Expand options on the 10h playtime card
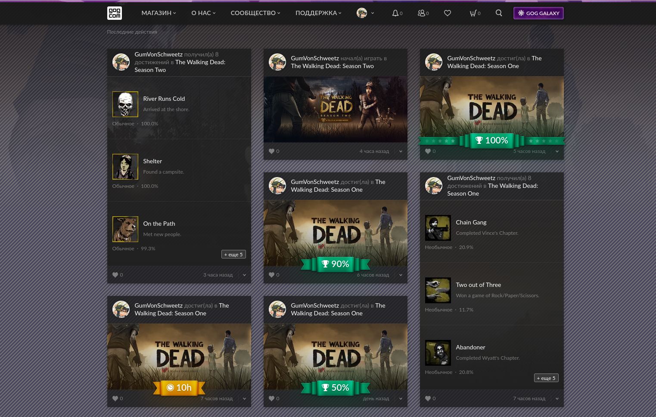The image size is (656, 417). 244,398
